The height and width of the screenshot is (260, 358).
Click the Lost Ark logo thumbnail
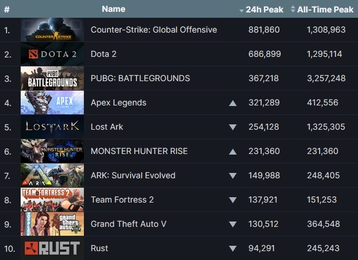click(x=52, y=127)
